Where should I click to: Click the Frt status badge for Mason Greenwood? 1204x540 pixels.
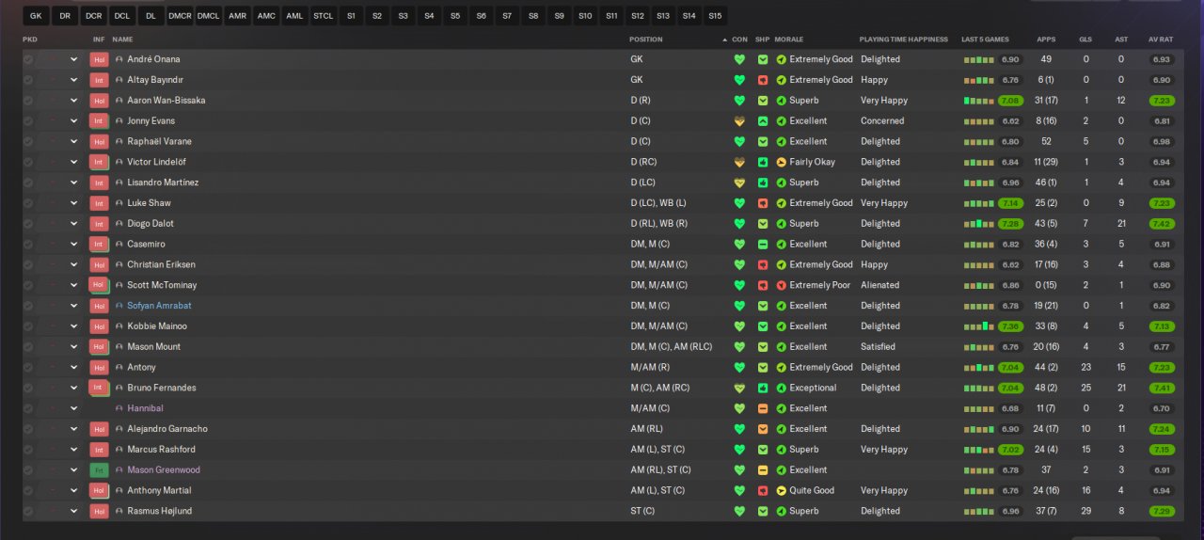point(99,470)
